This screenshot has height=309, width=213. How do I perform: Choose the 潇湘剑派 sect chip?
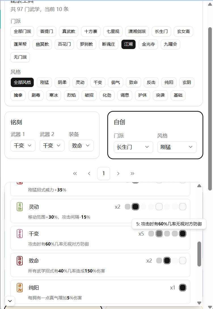(x=137, y=31)
